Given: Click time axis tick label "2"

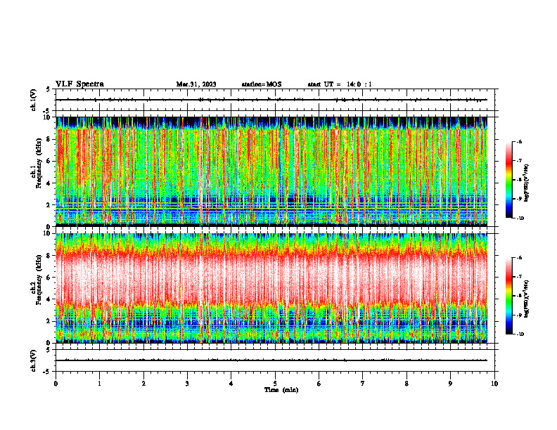Looking at the screenshot, I should [x=143, y=384].
